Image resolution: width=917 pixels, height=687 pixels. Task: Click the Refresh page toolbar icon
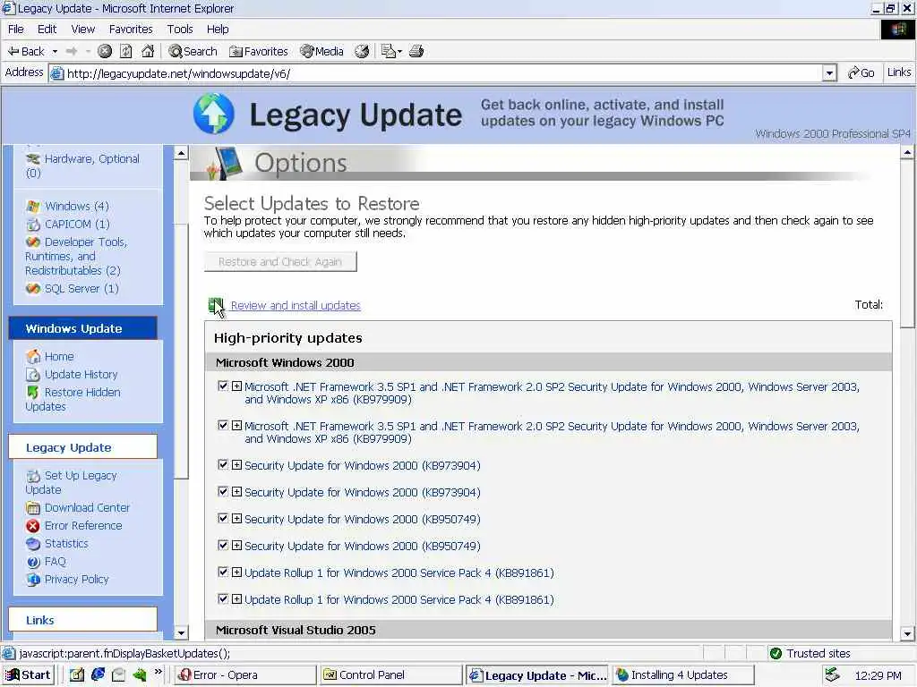click(125, 51)
